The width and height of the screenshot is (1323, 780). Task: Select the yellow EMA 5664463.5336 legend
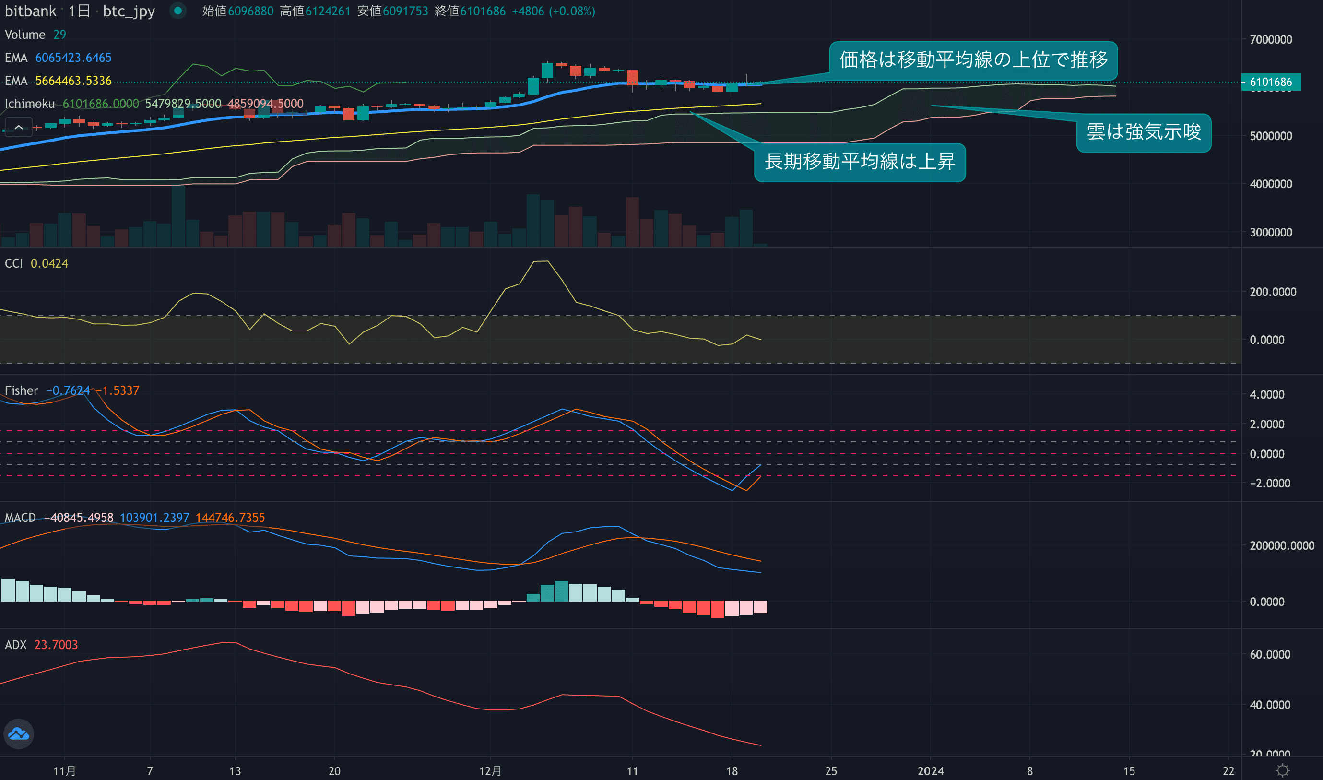tap(58, 81)
